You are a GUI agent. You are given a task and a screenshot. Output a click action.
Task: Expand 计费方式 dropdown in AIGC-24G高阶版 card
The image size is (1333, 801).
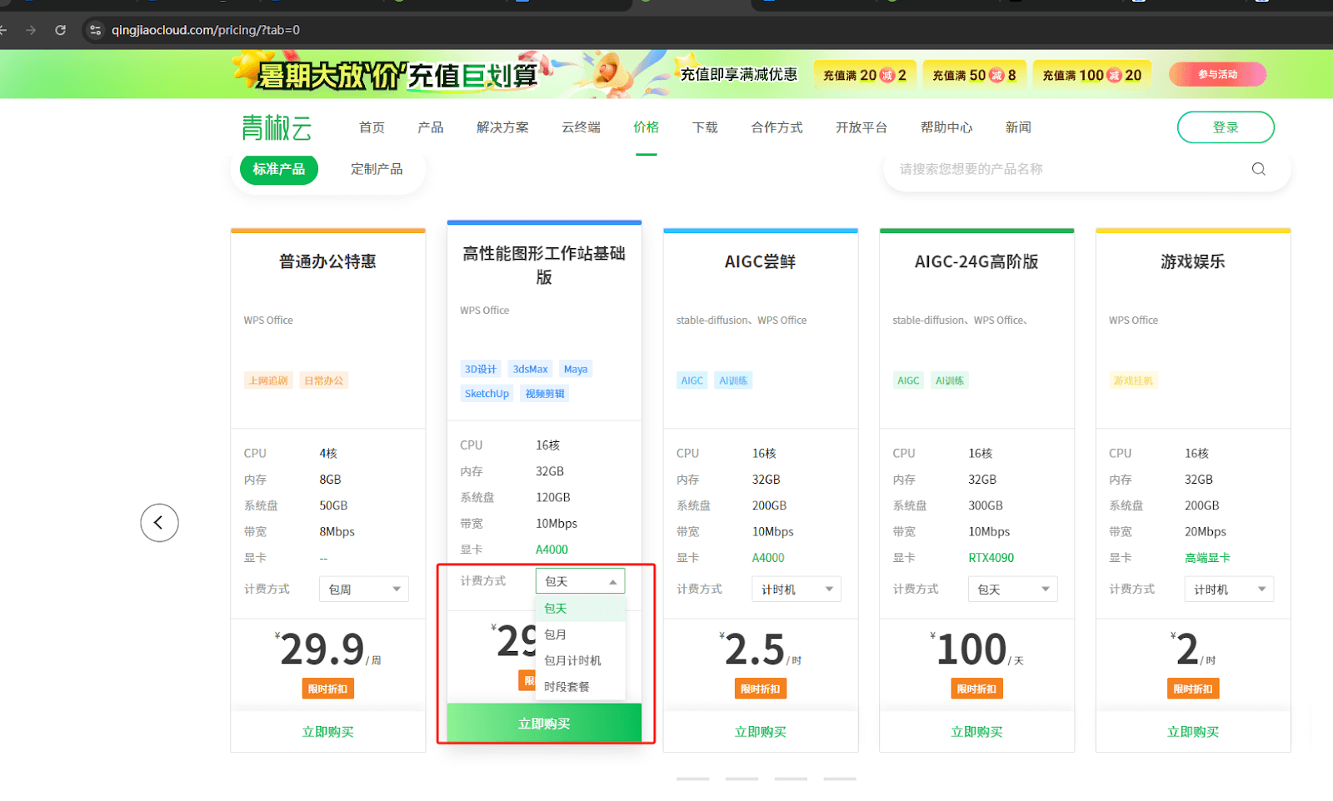[1012, 590]
